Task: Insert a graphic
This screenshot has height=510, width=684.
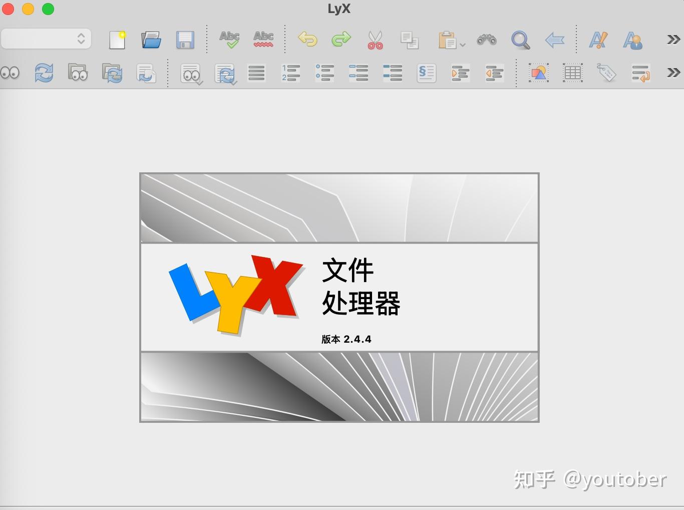Action: pos(539,73)
